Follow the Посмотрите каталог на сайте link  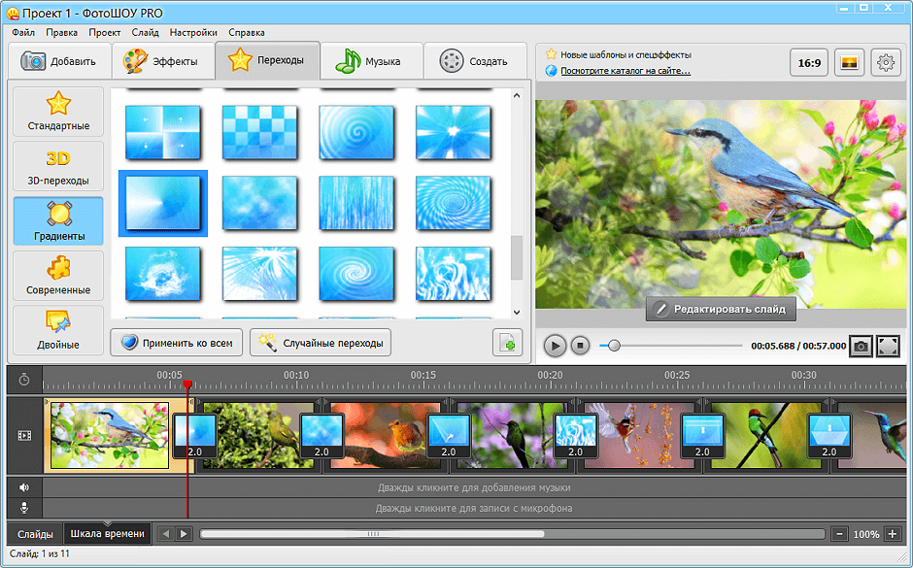coord(625,71)
